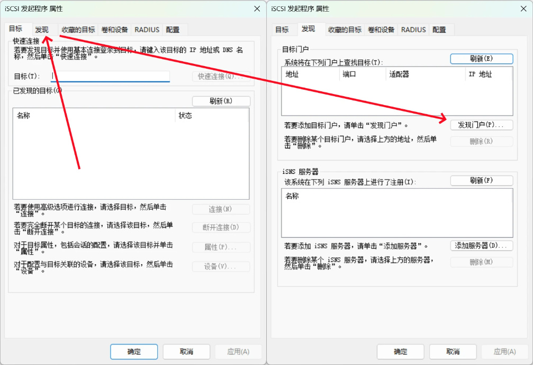This screenshot has height=365, width=533.
Task: Click the 连接(N) button
Action: 221,209
